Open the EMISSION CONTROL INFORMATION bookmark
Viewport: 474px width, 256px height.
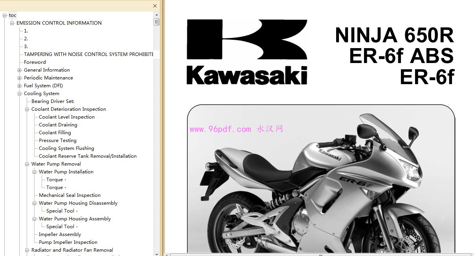coord(59,23)
